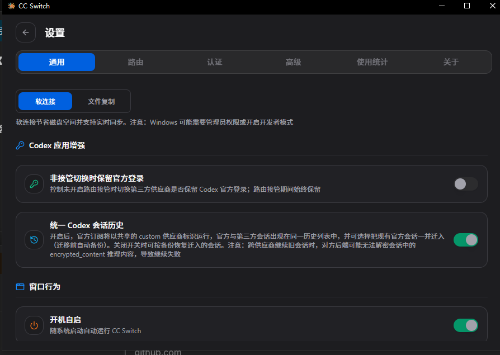Image resolution: width=500 pixels, height=355 pixels.
Task: Select the 软连接 mode option
Action: [45, 101]
